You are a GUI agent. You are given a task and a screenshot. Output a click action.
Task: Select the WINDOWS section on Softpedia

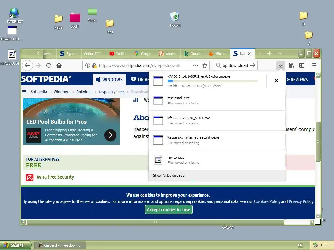point(109,80)
